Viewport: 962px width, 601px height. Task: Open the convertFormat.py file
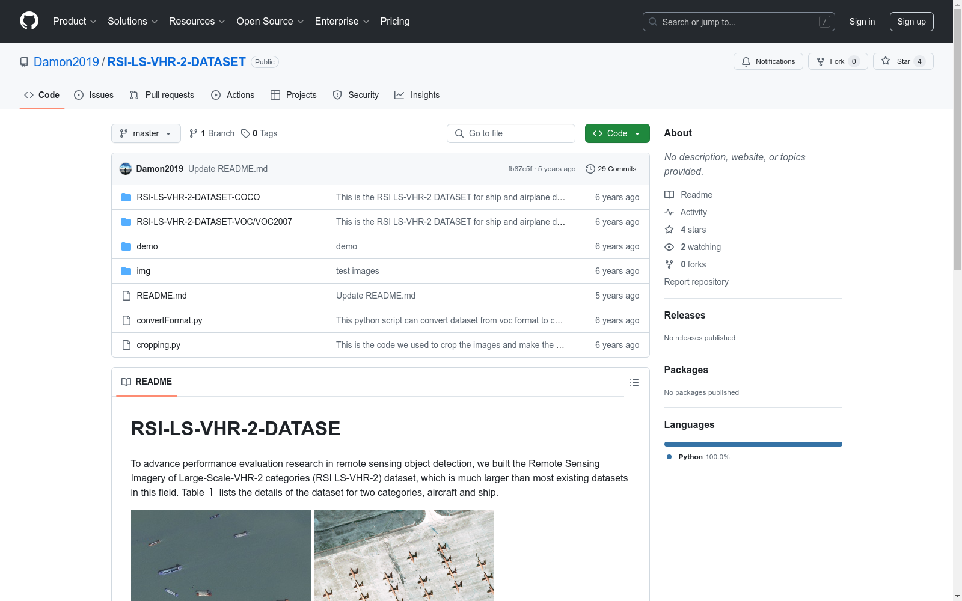click(170, 320)
